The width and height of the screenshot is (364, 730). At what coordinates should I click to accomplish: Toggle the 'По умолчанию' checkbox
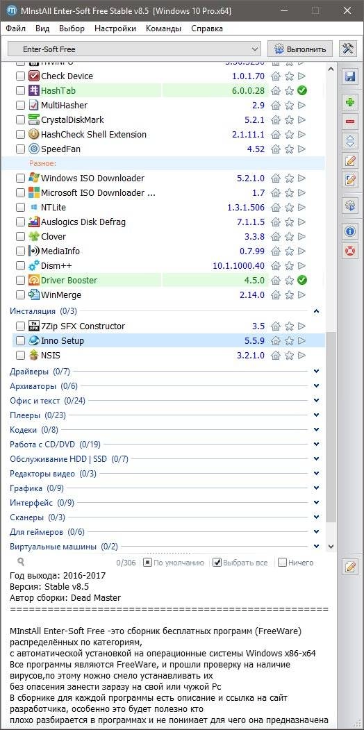(147, 563)
